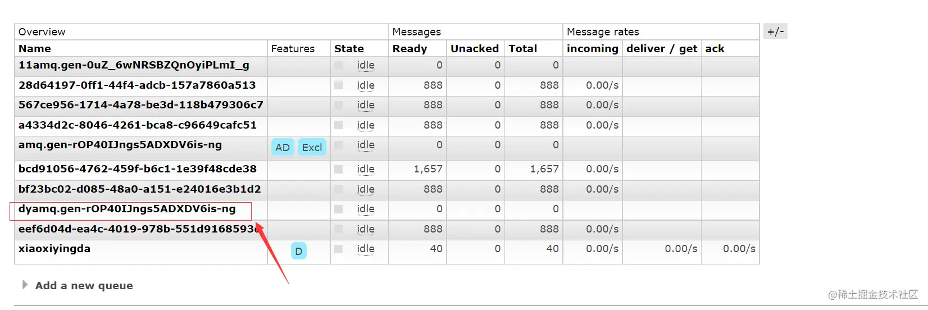
Task: Sort queues by incoming rate header
Action: [x=592, y=49]
